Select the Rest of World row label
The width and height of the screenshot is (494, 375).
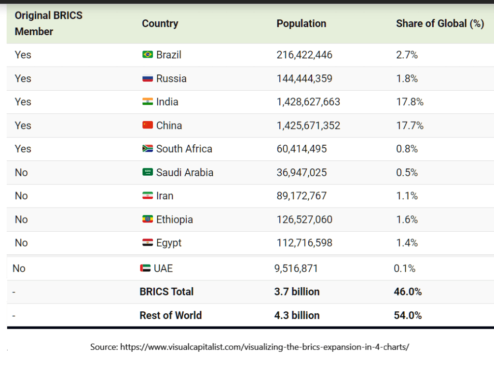170,316
